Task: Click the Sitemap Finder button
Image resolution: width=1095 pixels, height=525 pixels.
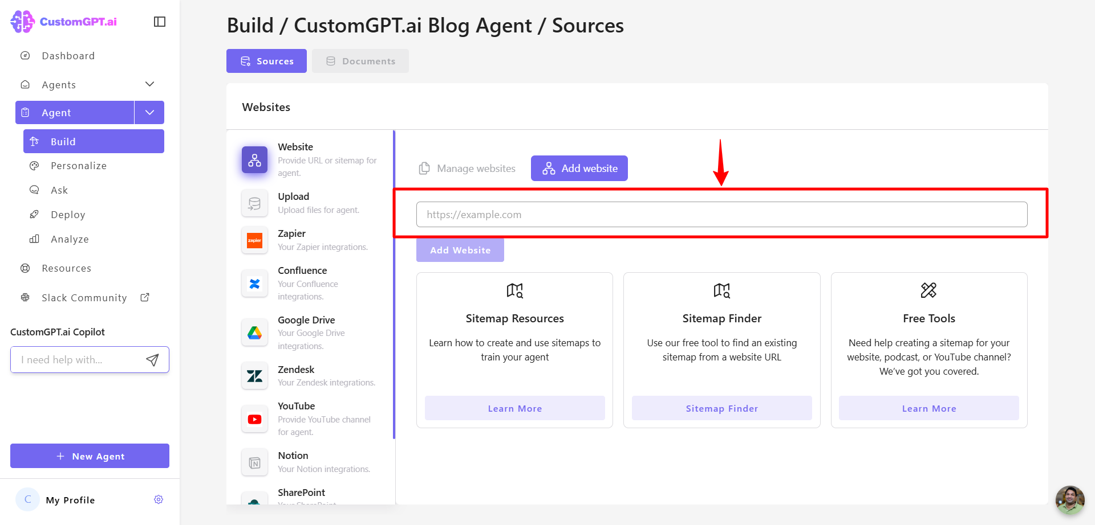Action: [x=722, y=408]
